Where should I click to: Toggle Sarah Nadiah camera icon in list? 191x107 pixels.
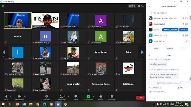click(187, 24)
